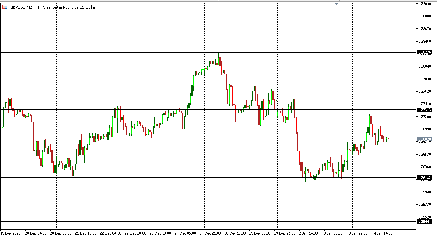Click the 1.27410 price scale label
Image resolution: width=437 pixels, height=238 pixels.
coord(425,104)
